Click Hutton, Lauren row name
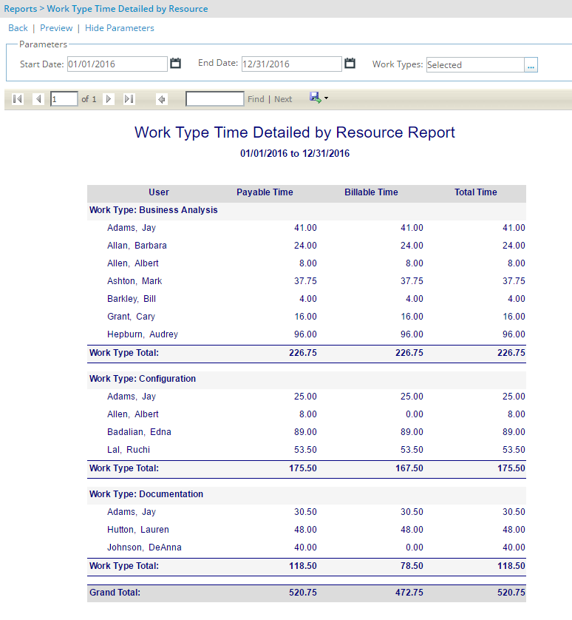 coord(138,530)
